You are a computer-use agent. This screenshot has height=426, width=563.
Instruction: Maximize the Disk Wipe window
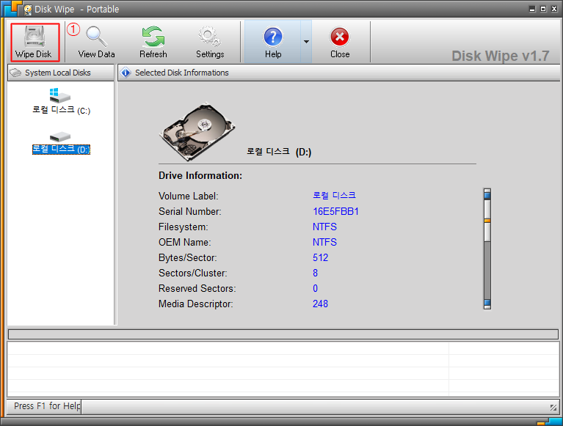coord(543,9)
